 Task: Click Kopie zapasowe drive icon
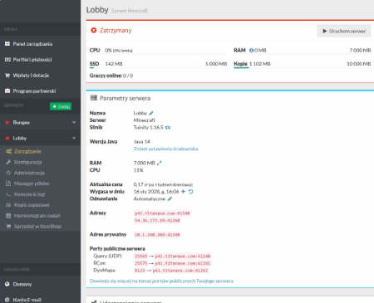click(x=8, y=205)
